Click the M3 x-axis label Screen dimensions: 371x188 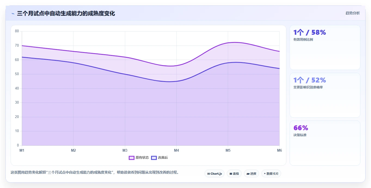click(125, 150)
